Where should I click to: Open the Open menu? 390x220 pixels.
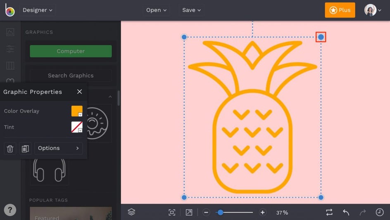pos(156,10)
